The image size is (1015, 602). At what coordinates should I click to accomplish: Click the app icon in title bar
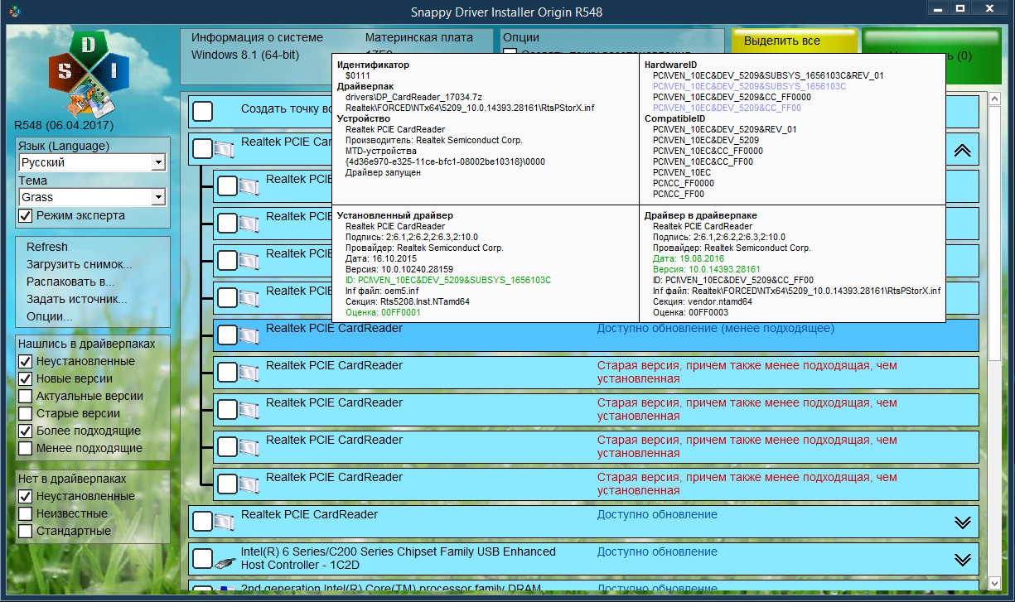pyautogui.click(x=16, y=12)
